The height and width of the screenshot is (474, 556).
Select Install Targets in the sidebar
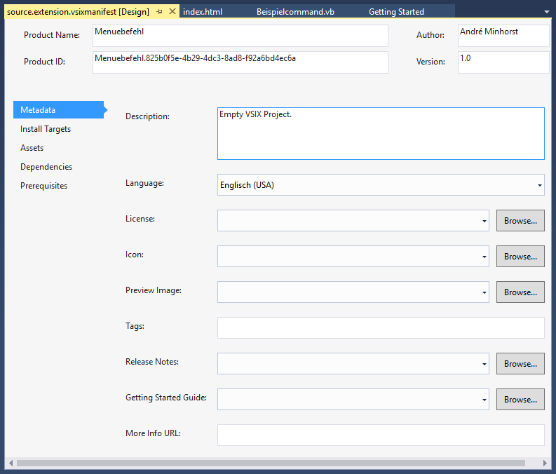click(46, 129)
